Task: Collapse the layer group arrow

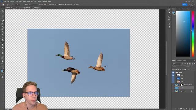Action: pos(175,72)
